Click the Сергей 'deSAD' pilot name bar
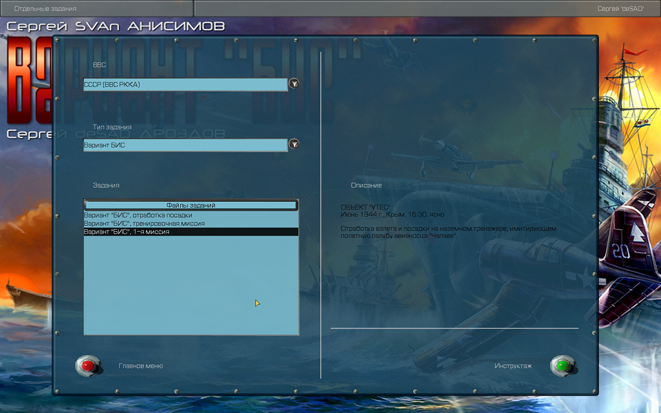 click(x=427, y=8)
